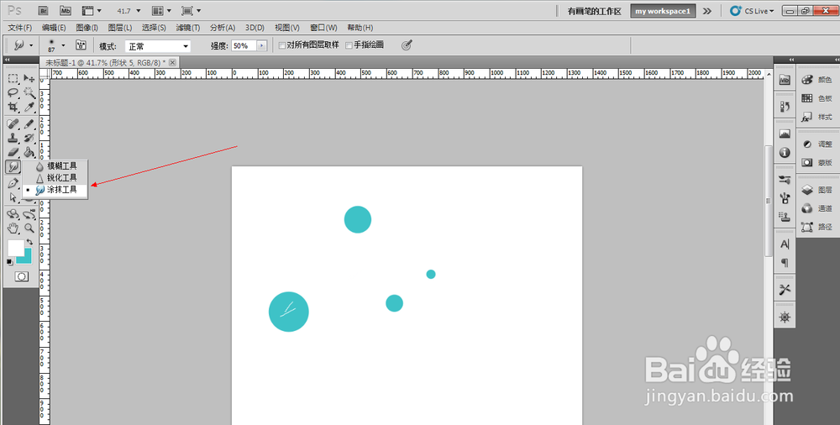Select the Healing Brush tool
This screenshot has width=840, height=425.
pyautogui.click(x=13, y=123)
